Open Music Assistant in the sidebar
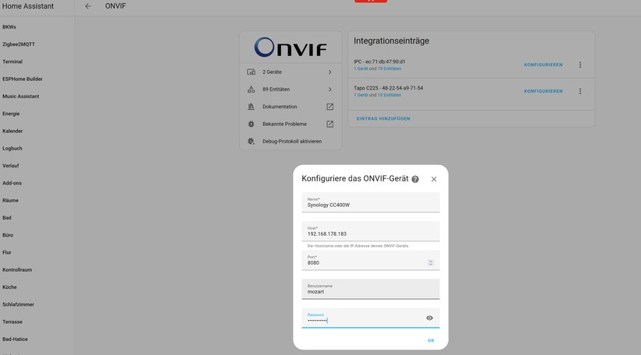 21,97
